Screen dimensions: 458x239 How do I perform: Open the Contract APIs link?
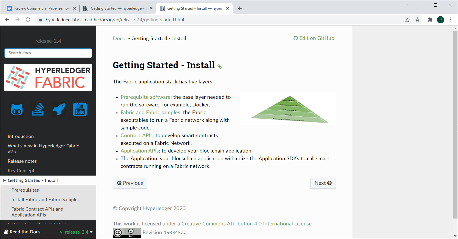tap(137, 135)
